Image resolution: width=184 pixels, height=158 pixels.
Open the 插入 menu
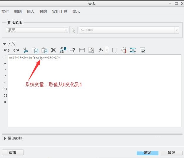[31, 11]
